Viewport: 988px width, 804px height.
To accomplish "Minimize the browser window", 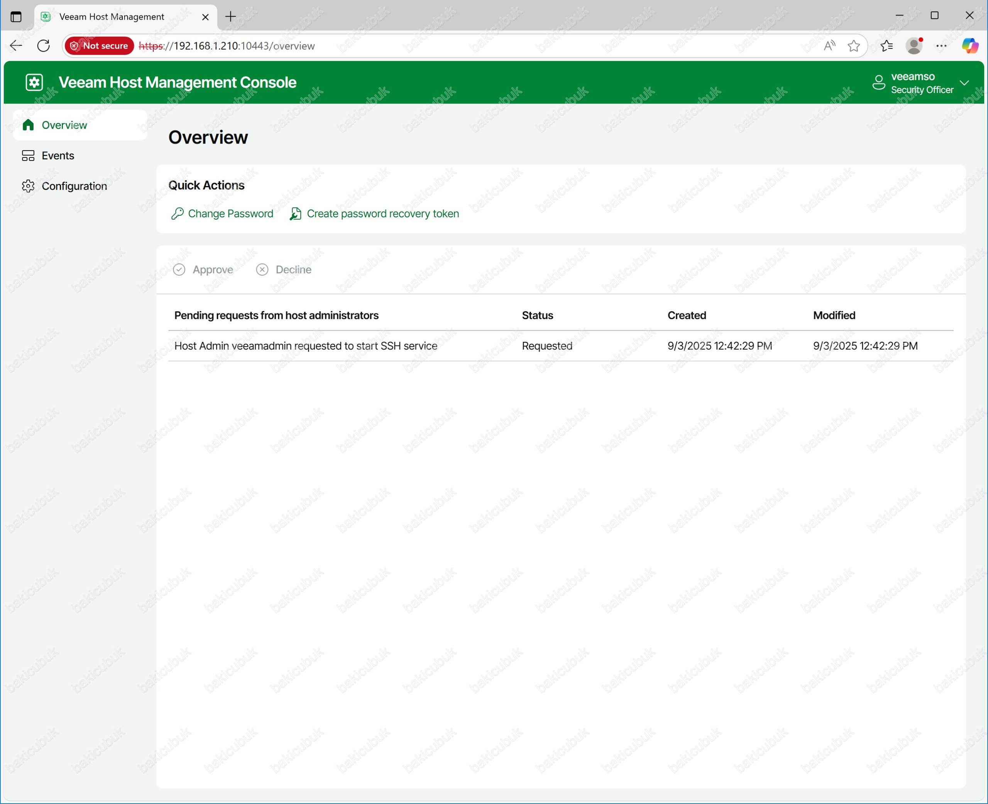I will pos(899,15).
